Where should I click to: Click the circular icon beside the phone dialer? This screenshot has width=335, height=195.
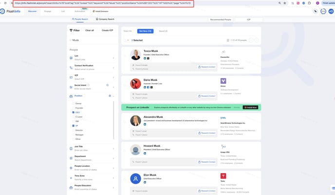click(x=323, y=11)
